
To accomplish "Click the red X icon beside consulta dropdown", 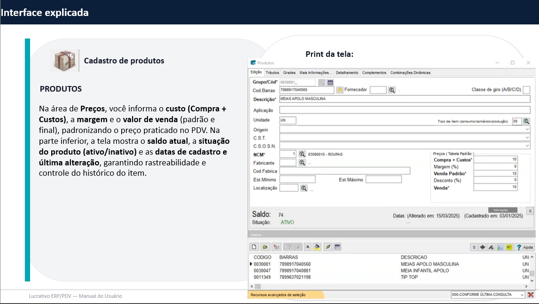I will coord(531,295).
